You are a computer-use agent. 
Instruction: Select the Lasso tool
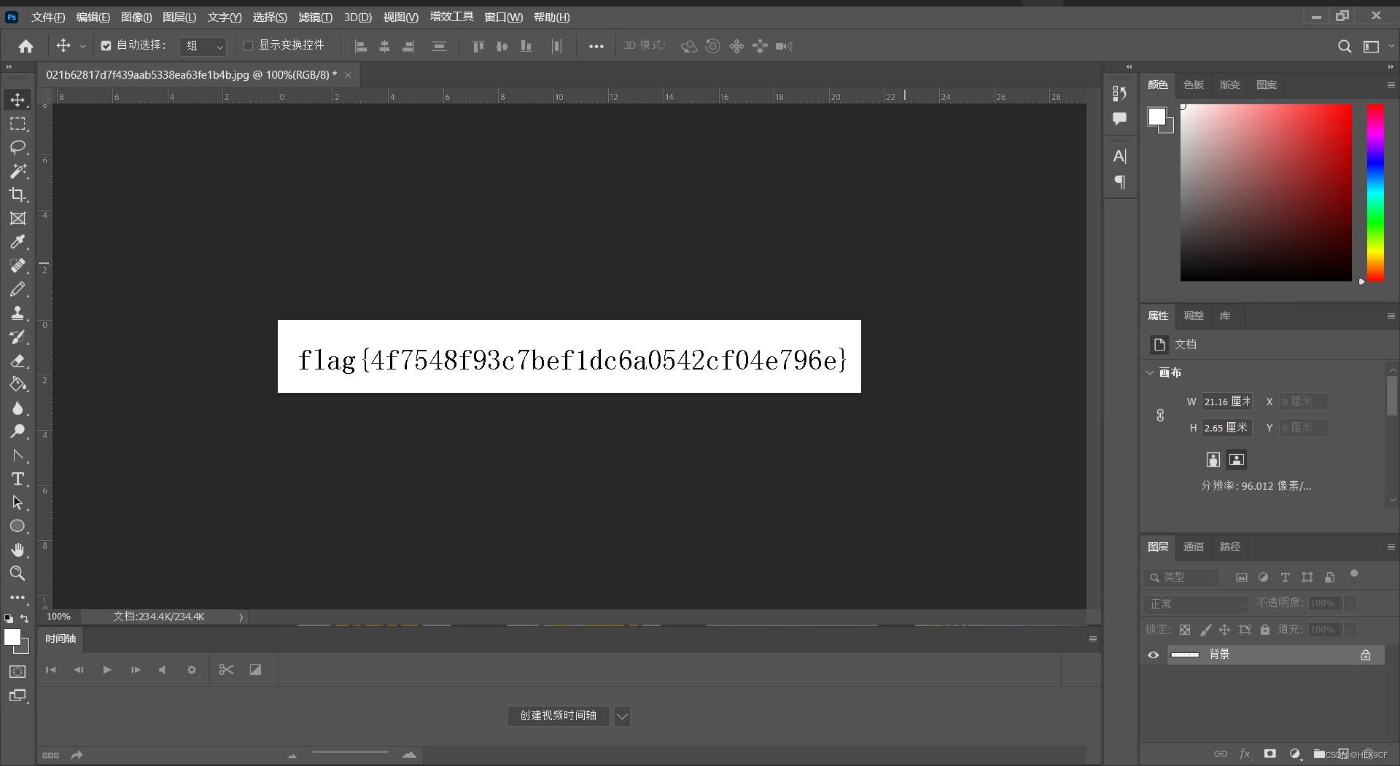tap(17, 147)
